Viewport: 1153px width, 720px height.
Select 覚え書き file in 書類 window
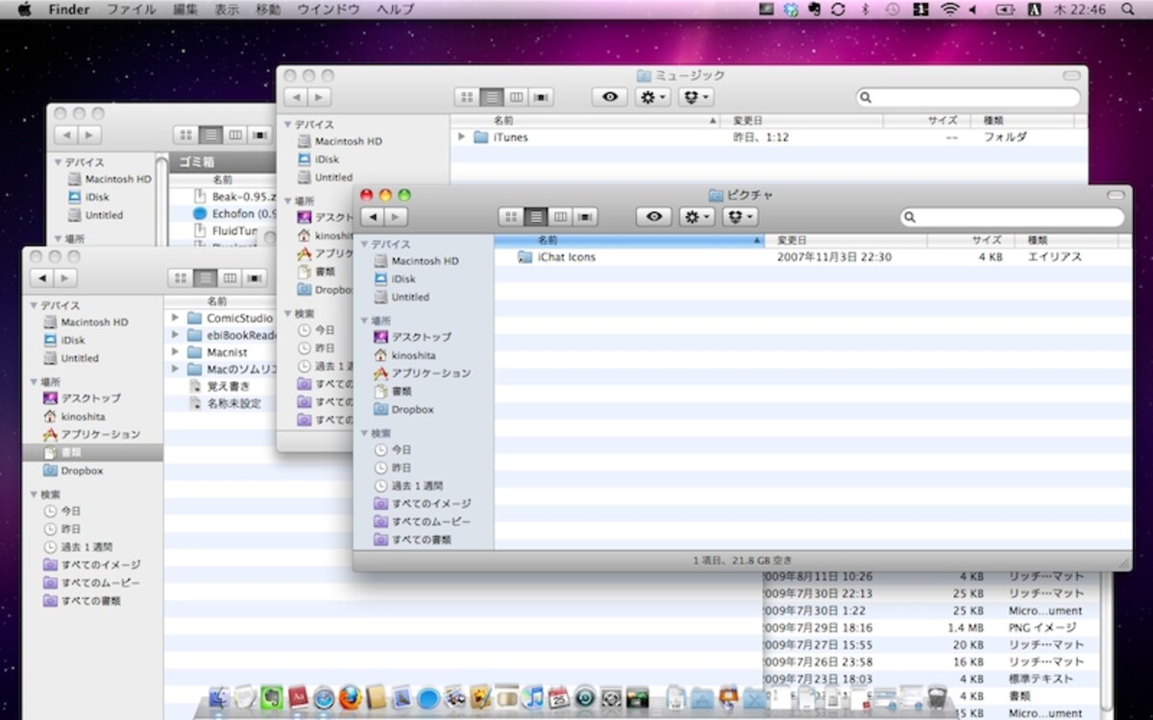tap(222, 386)
